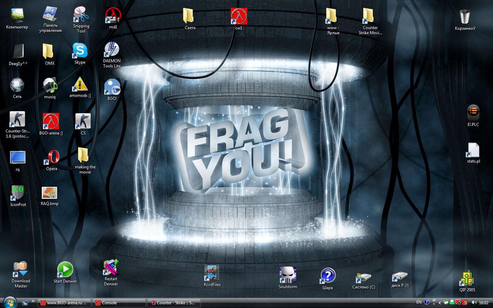Select the E!.PLC playlist file
493x308 pixels.
(x=473, y=116)
